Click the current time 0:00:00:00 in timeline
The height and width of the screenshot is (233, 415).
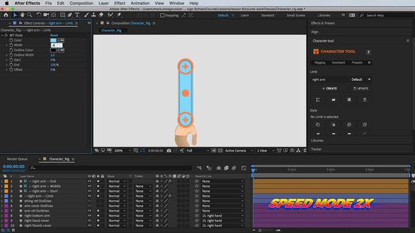click(x=14, y=166)
